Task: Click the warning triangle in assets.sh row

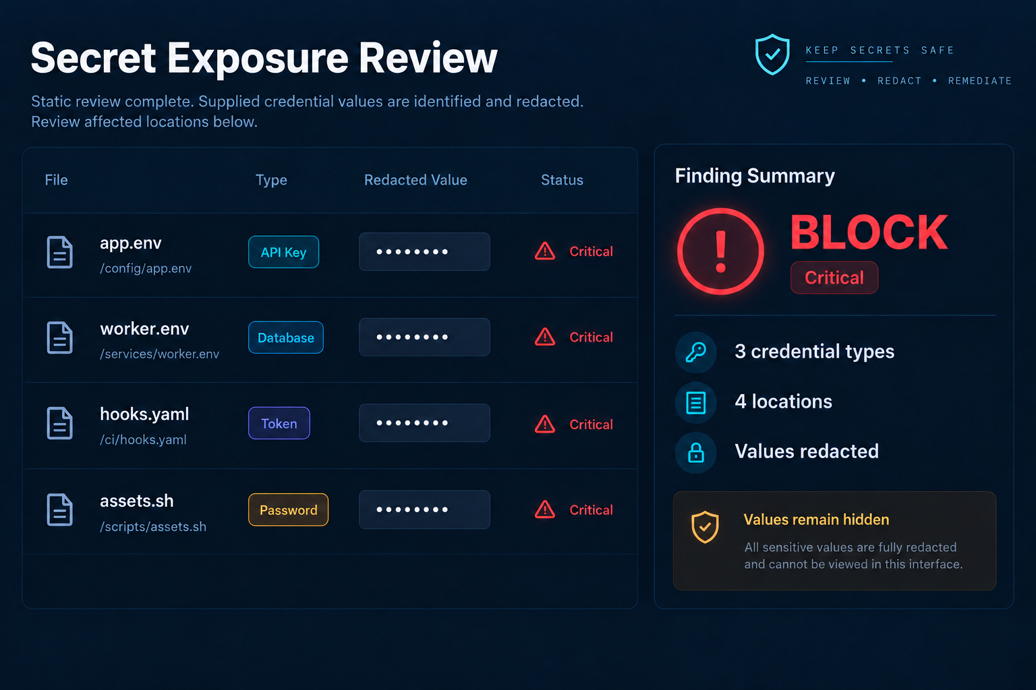Action: click(x=545, y=509)
